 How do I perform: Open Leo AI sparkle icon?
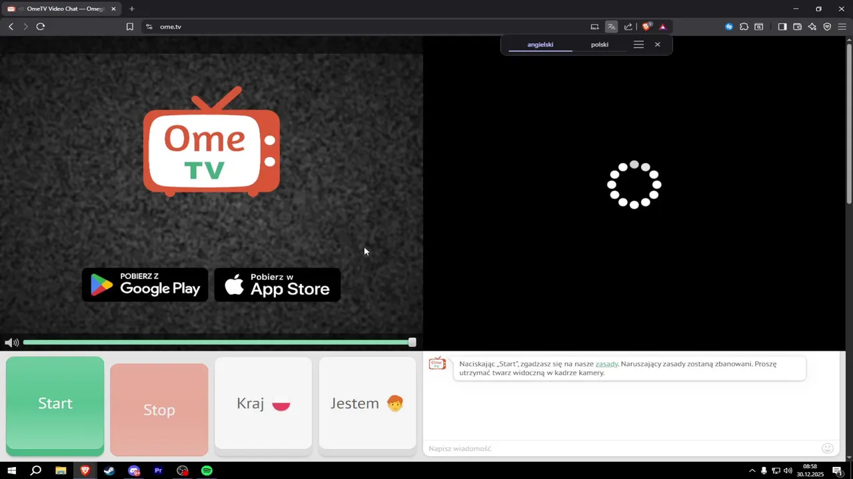pos(812,27)
